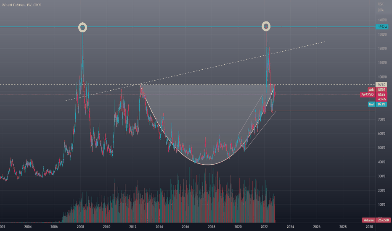Click the 2024 label on time axis
The image size is (392, 231).
[290, 227]
